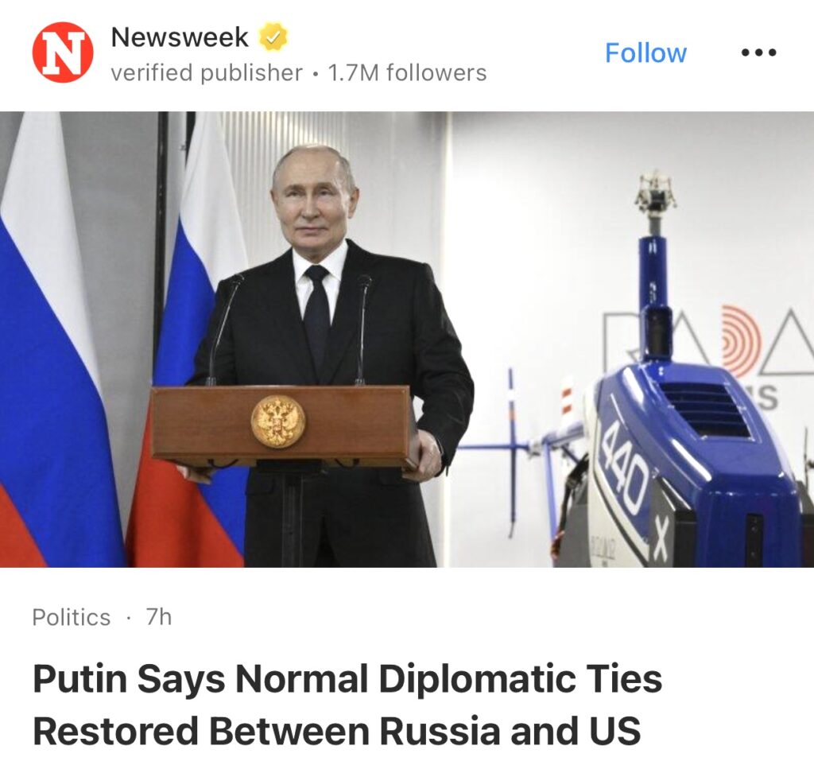Open the Newsweek red N logo

[x=63, y=52]
